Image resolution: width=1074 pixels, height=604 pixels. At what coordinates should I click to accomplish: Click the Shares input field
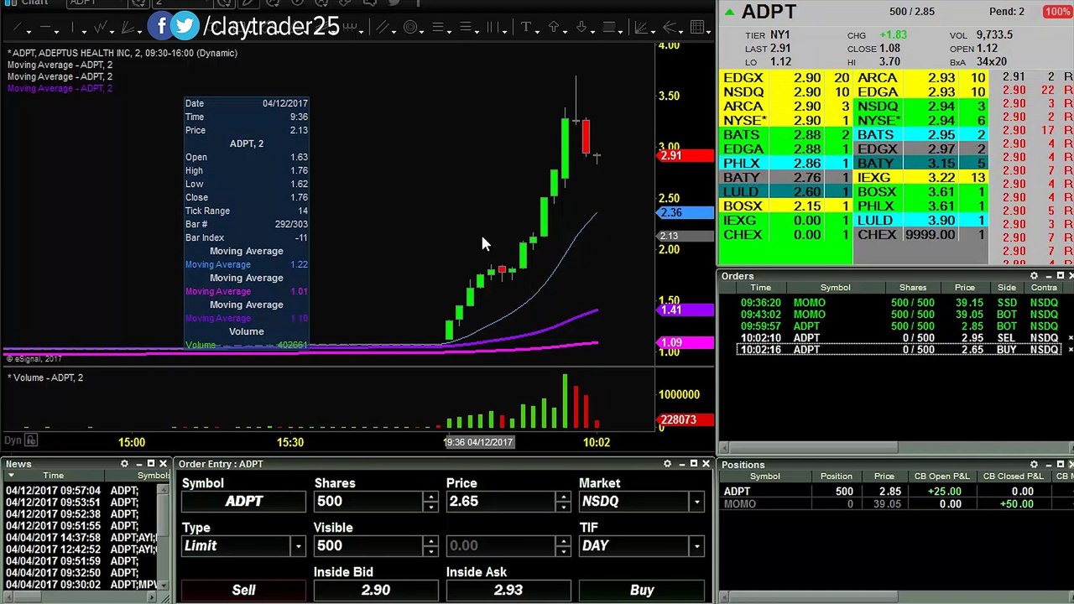click(369, 502)
